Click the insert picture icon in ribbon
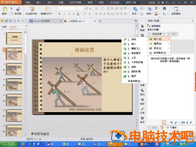Image resolution: width=196 pixels, height=147 pixels. pos(141,14)
